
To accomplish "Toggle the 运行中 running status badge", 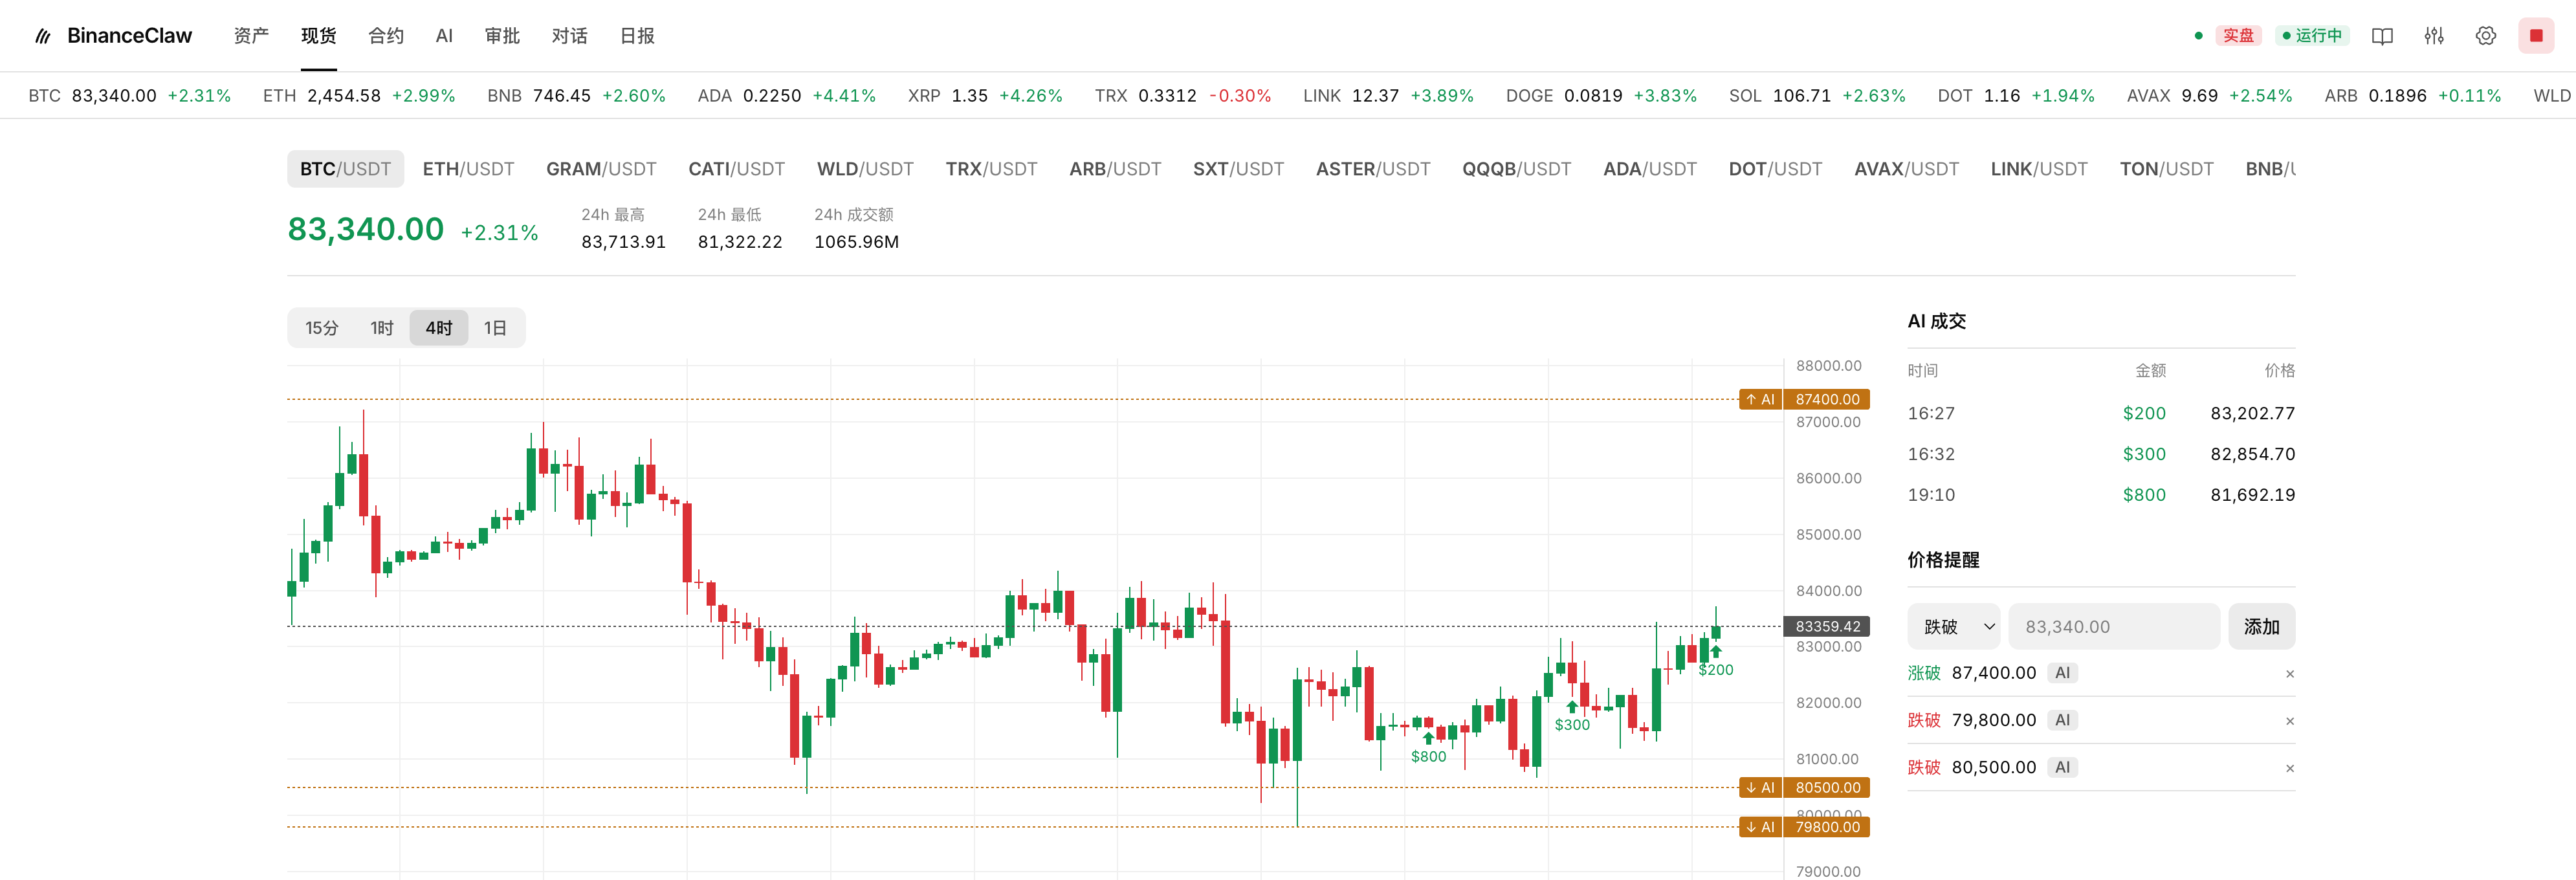I will pyautogui.click(x=2312, y=36).
